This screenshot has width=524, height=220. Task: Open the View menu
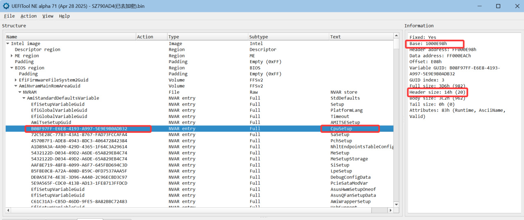click(x=48, y=16)
